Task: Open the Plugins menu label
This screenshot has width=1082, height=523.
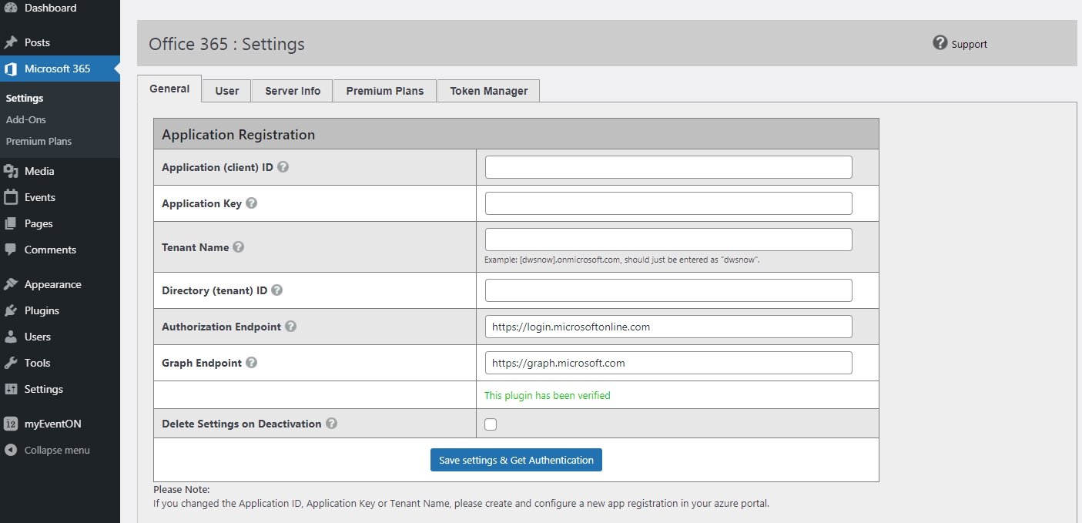Action: tap(42, 310)
